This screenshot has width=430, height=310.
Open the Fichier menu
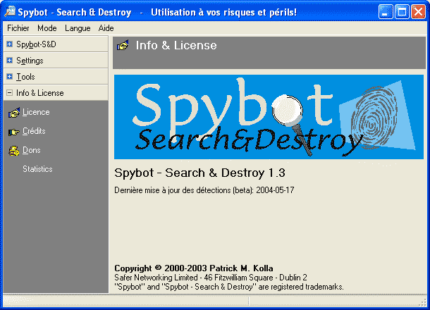click(18, 28)
